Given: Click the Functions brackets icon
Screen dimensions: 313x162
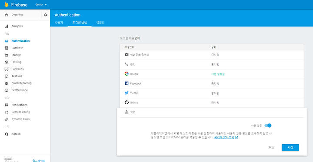Looking at the screenshot, I should coord(7,69).
